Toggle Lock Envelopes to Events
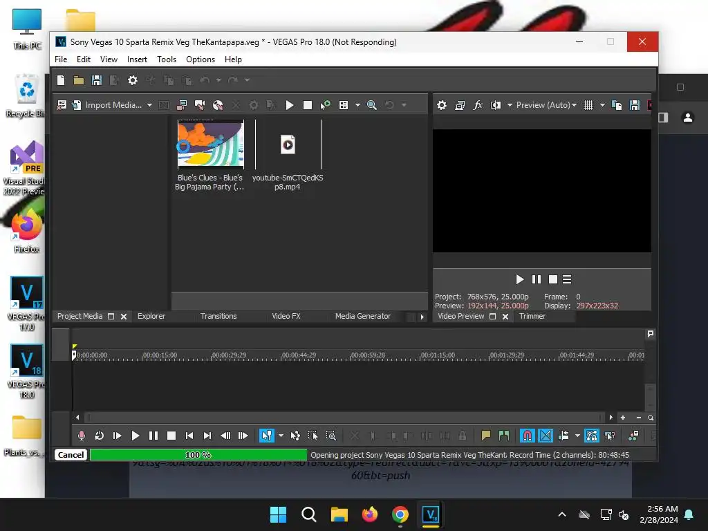The height and width of the screenshot is (531, 708). tap(592, 436)
